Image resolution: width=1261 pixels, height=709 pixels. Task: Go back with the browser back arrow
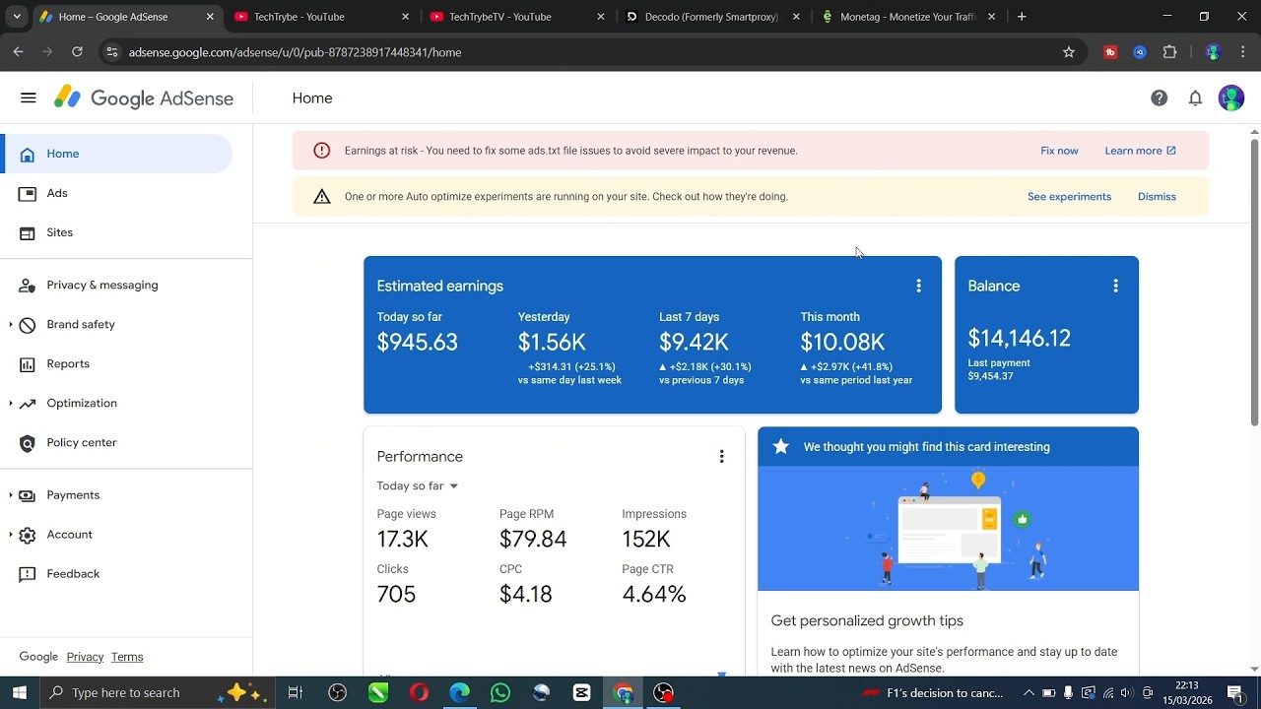[x=19, y=52]
